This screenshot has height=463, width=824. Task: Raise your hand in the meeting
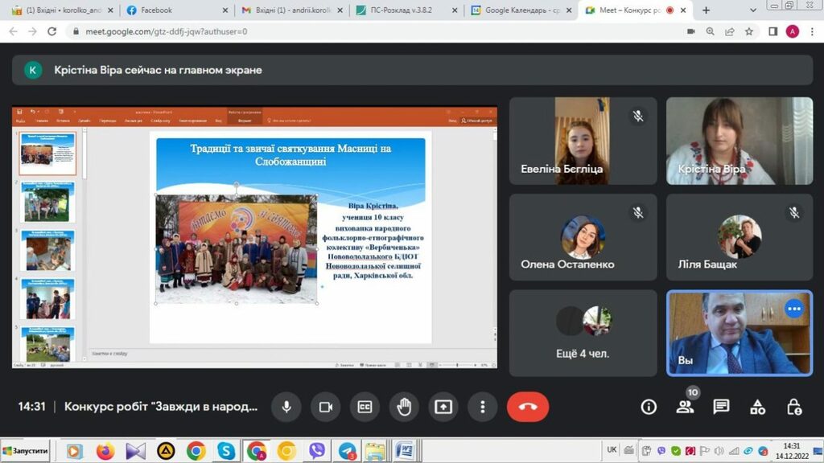(x=404, y=407)
